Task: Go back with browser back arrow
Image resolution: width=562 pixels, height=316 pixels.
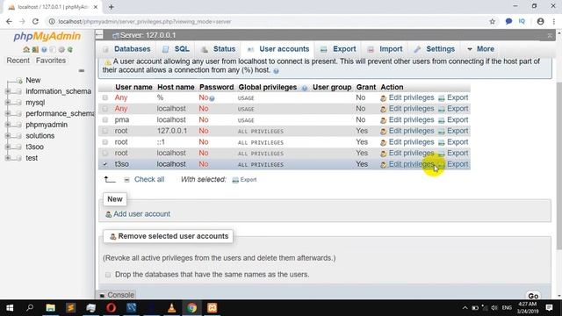Action: (9, 21)
